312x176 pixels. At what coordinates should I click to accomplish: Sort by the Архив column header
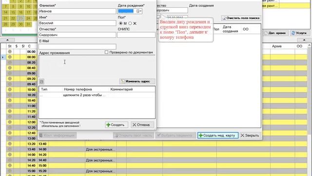[x=276, y=46]
